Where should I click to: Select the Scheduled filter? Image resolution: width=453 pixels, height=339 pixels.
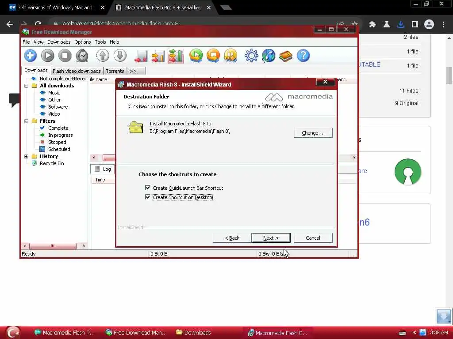point(59,149)
